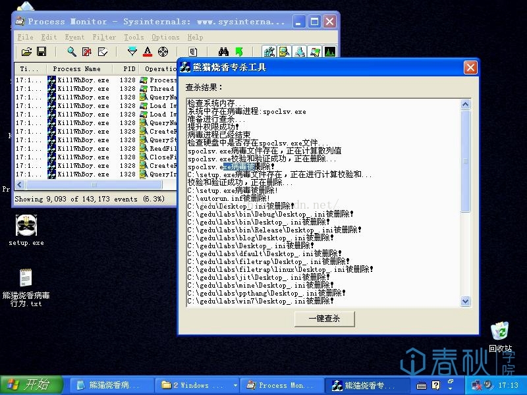
Task: Select the setup.exe desktop icon
Action: point(26,230)
